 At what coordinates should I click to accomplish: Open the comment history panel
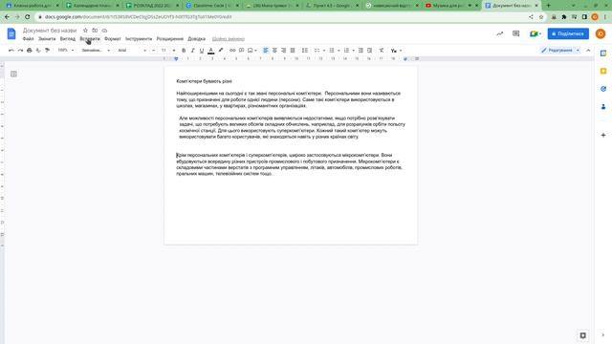tap(516, 34)
